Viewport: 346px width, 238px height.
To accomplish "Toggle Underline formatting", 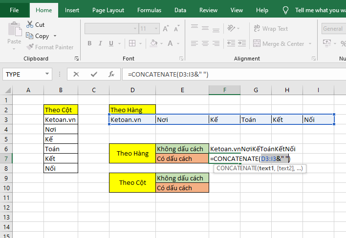I will click(112, 43).
